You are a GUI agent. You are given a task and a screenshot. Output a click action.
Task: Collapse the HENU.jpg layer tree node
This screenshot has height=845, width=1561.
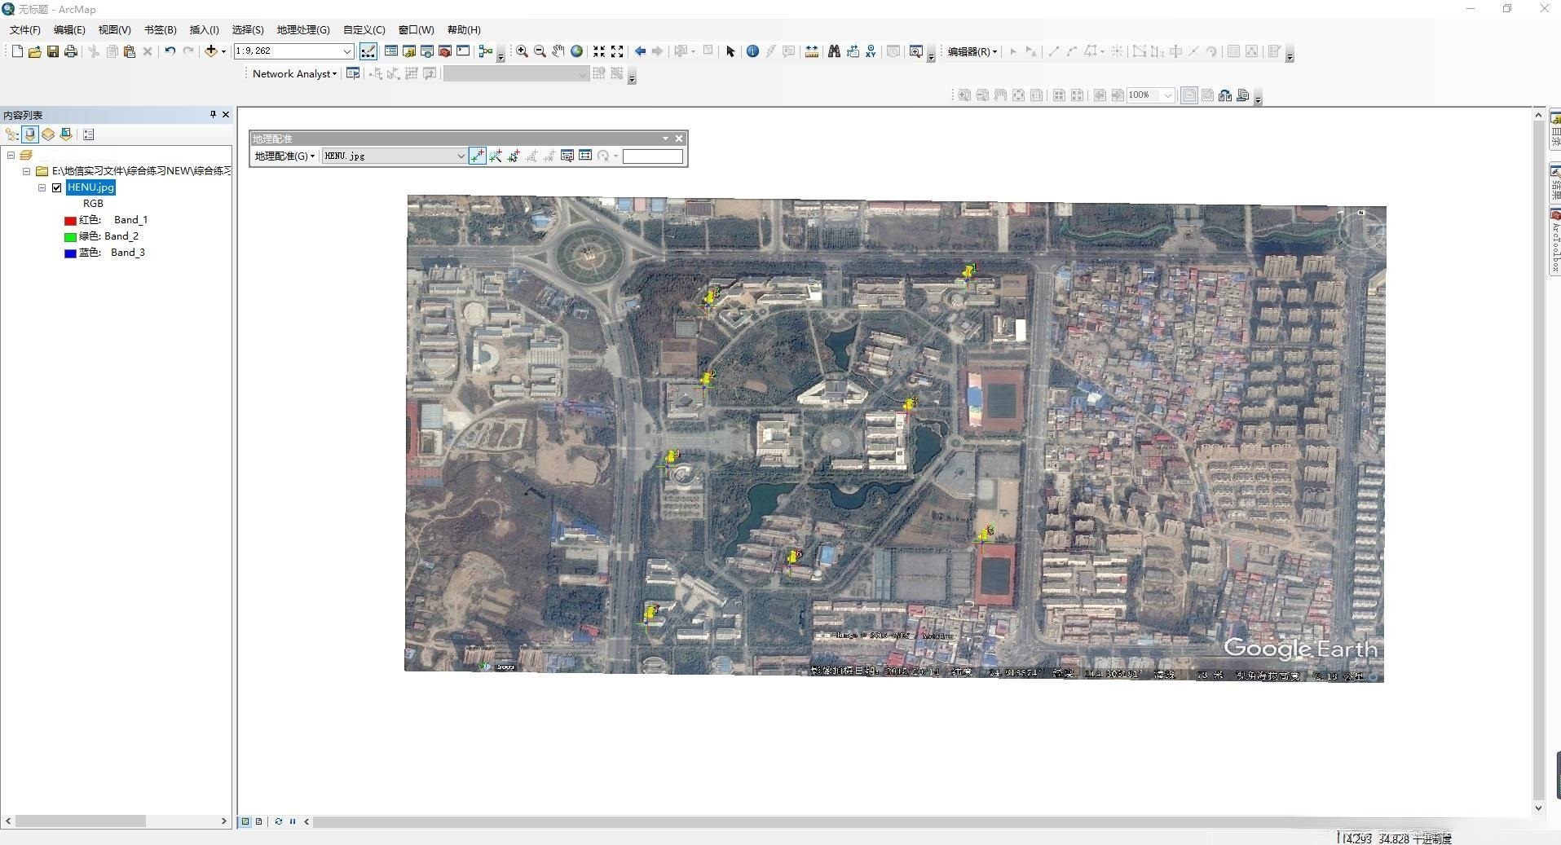click(x=42, y=187)
